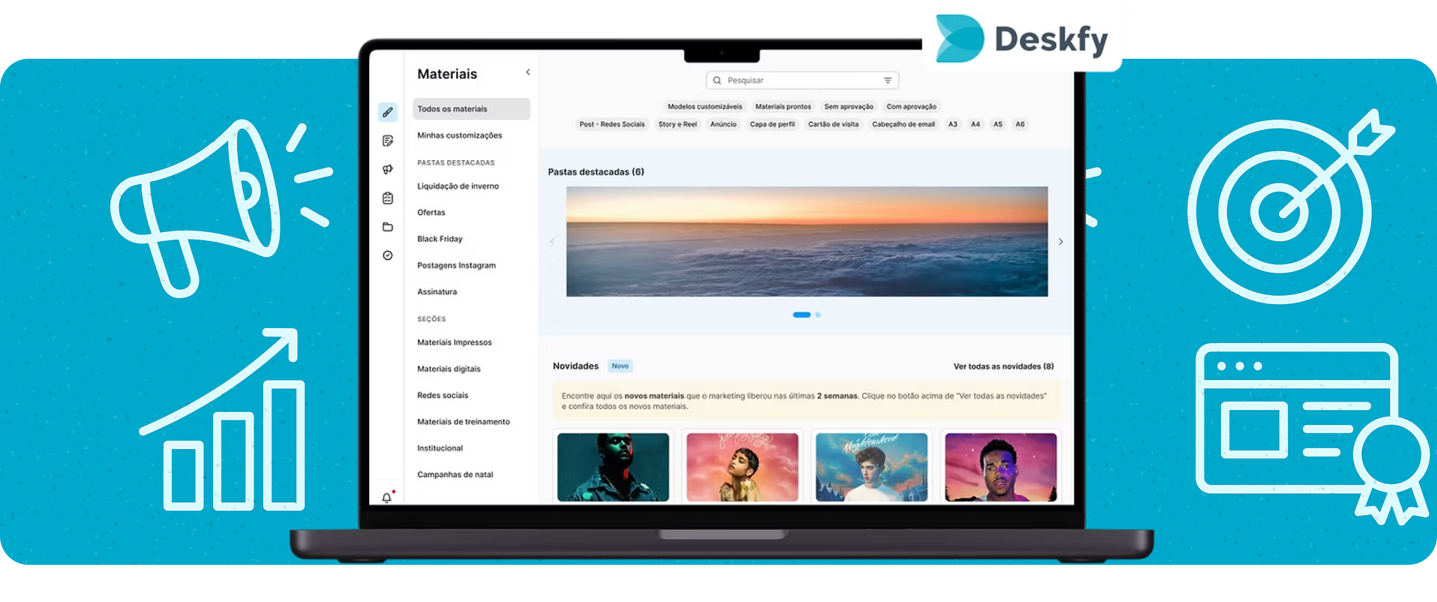1437x602 pixels.
Task: Click the filter icon in the search bar
Action: click(887, 80)
